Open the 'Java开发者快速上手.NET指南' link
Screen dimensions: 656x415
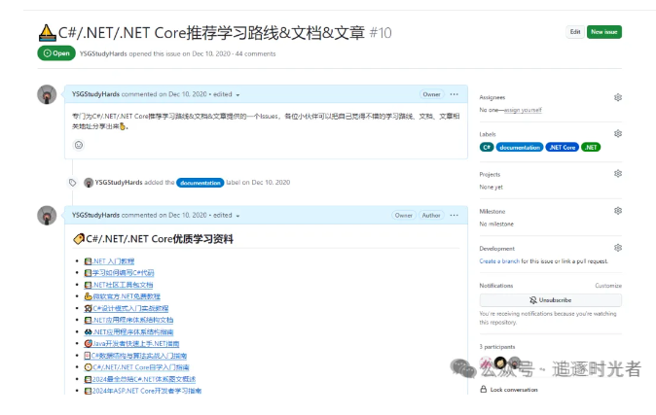[x=131, y=343]
